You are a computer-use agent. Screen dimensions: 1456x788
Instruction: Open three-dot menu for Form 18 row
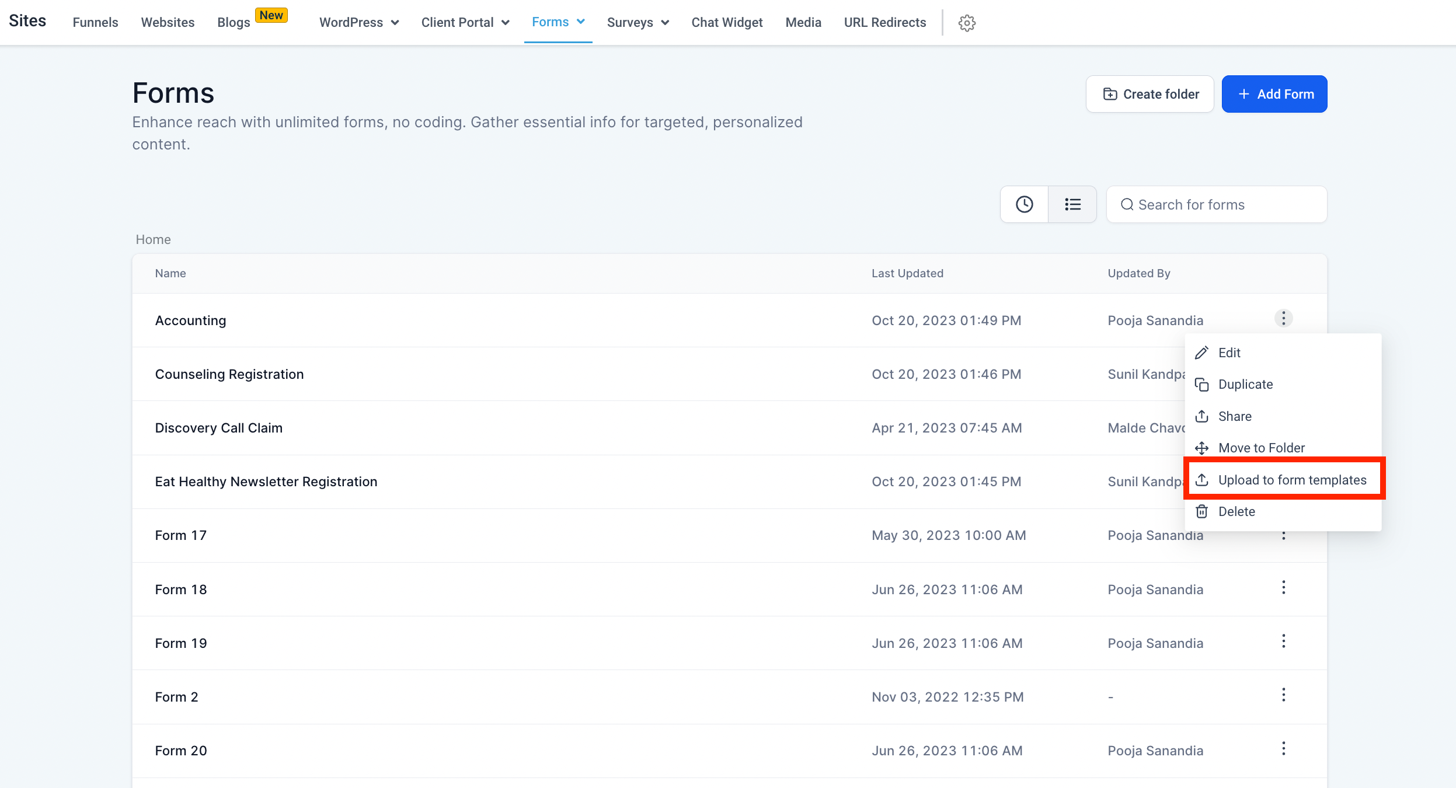pos(1283,588)
